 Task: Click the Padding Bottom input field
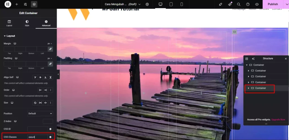coord(31,64)
